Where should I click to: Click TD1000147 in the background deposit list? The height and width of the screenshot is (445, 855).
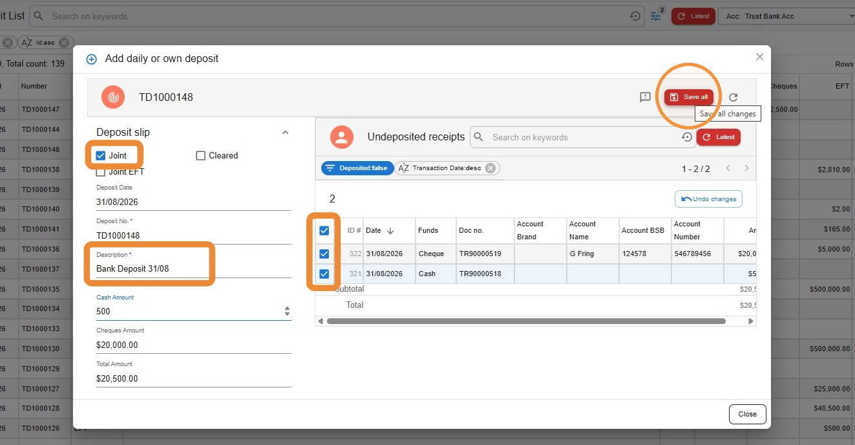click(40, 109)
